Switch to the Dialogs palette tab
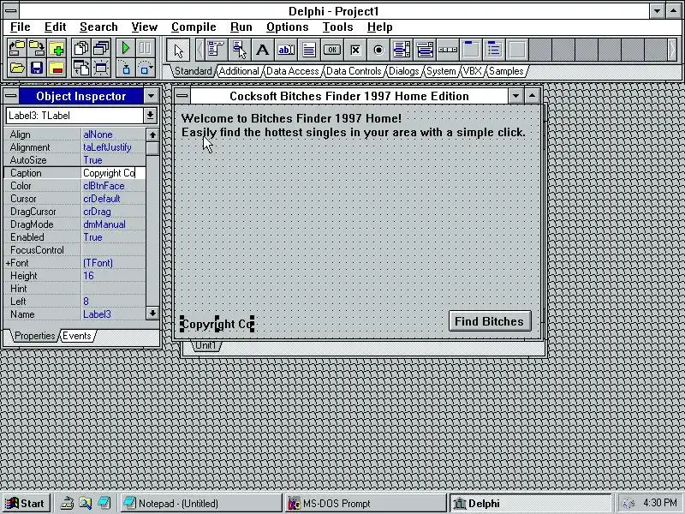This screenshot has height=514, width=685. pyautogui.click(x=403, y=71)
